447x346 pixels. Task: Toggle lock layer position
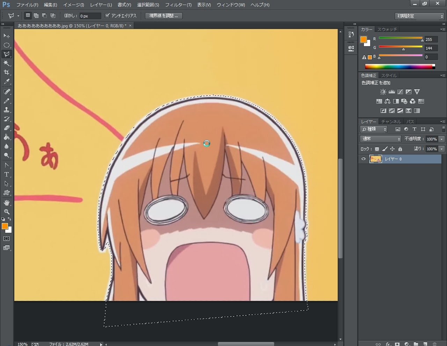[393, 149]
